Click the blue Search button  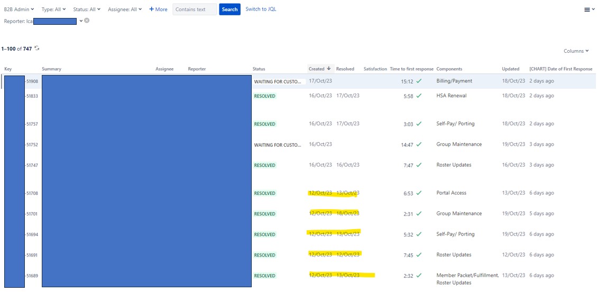point(229,9)
